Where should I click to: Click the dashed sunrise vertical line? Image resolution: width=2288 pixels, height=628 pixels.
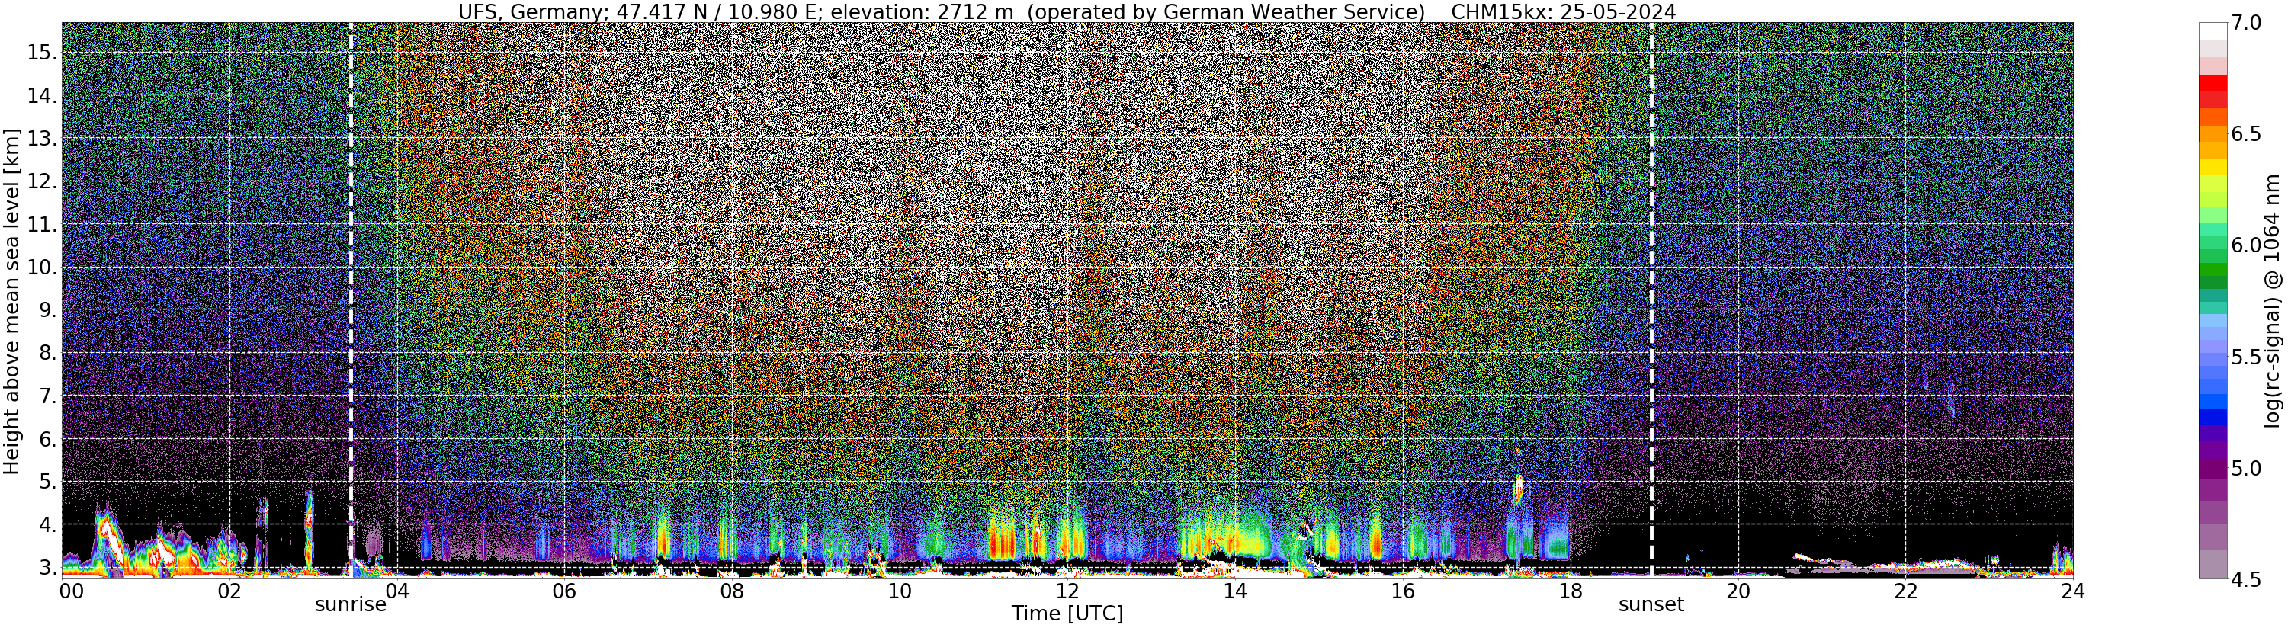click(351, 300)
